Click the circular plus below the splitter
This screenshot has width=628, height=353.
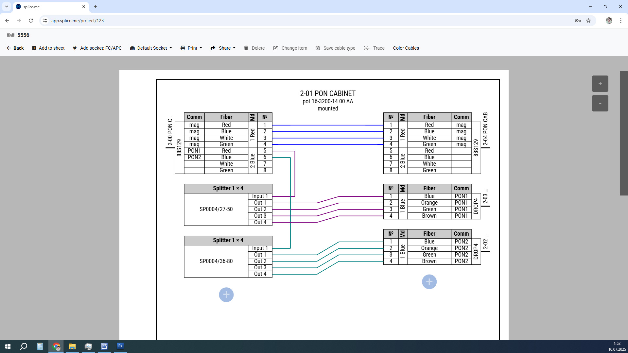click(x=226, y=294)
